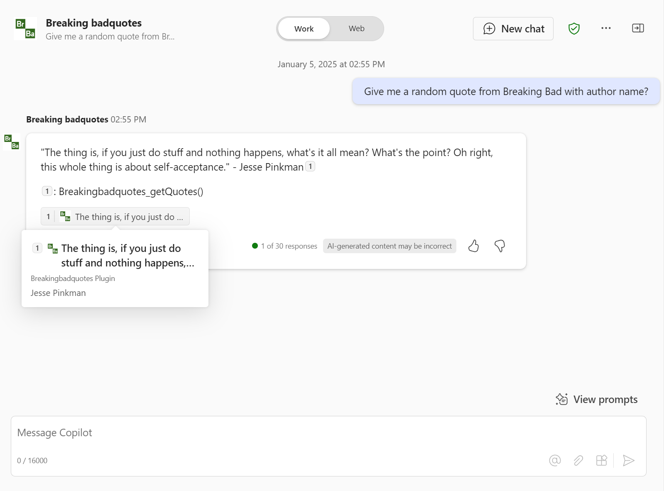Open reference chip 'The thing is, if you just do ...'
664x491 pixels.
[x=115, y=217]
